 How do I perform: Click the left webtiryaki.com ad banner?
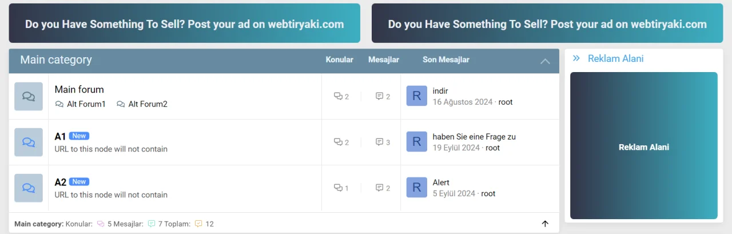tap(184, 23)
